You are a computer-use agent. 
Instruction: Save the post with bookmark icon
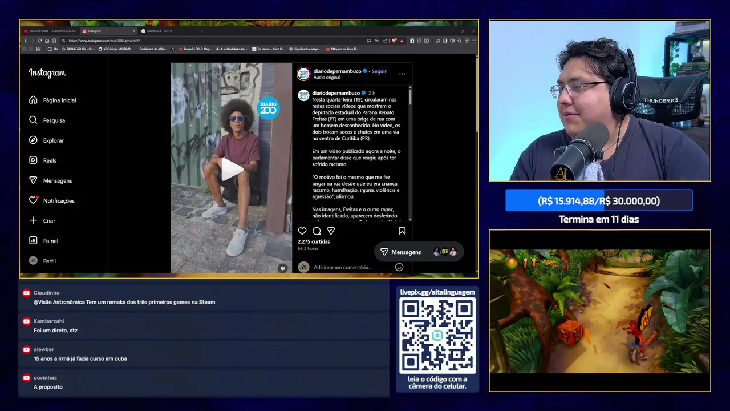[x=402, y=231]
